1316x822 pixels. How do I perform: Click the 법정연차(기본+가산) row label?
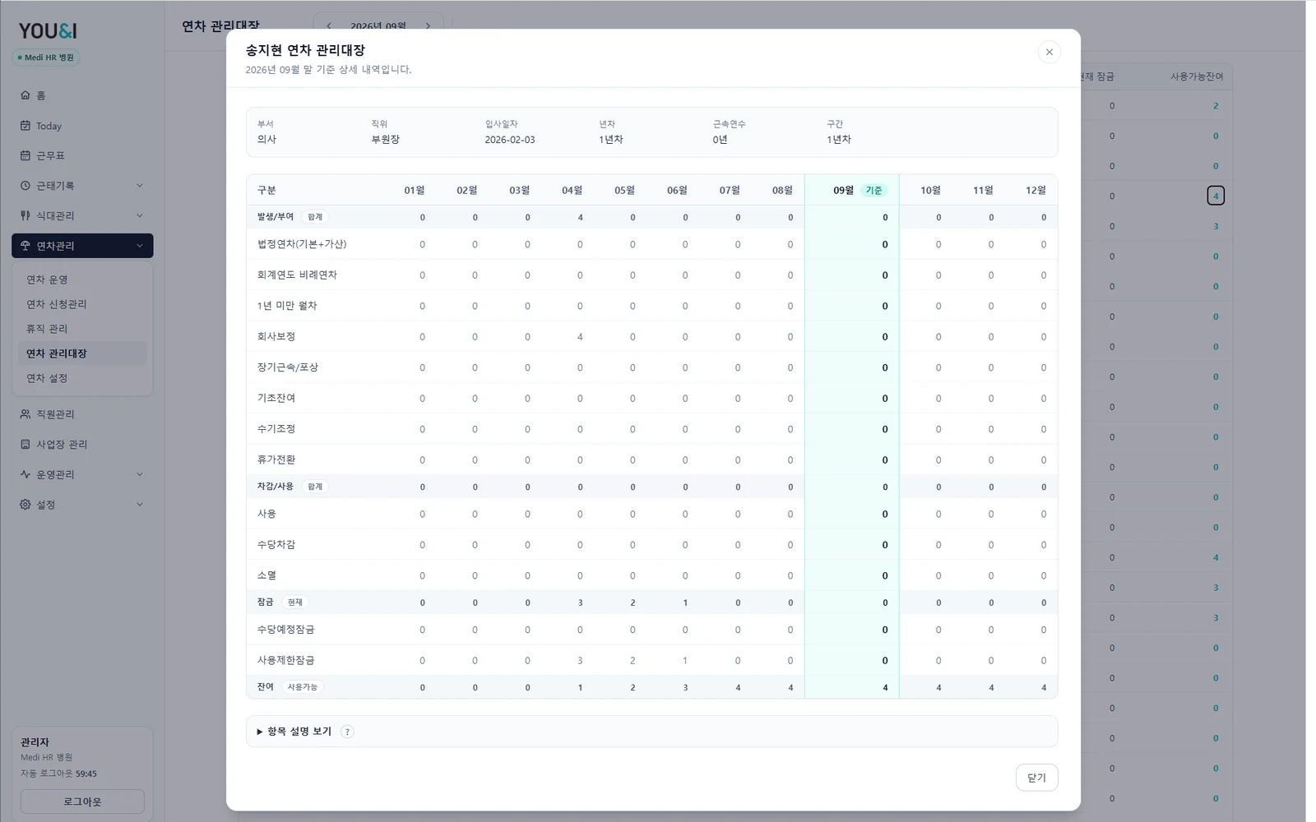coord(302,244)
